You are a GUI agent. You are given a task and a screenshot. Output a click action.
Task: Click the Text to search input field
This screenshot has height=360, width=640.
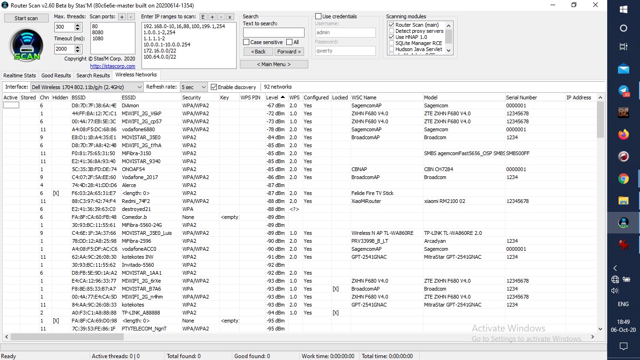click(x=274, y=33)
